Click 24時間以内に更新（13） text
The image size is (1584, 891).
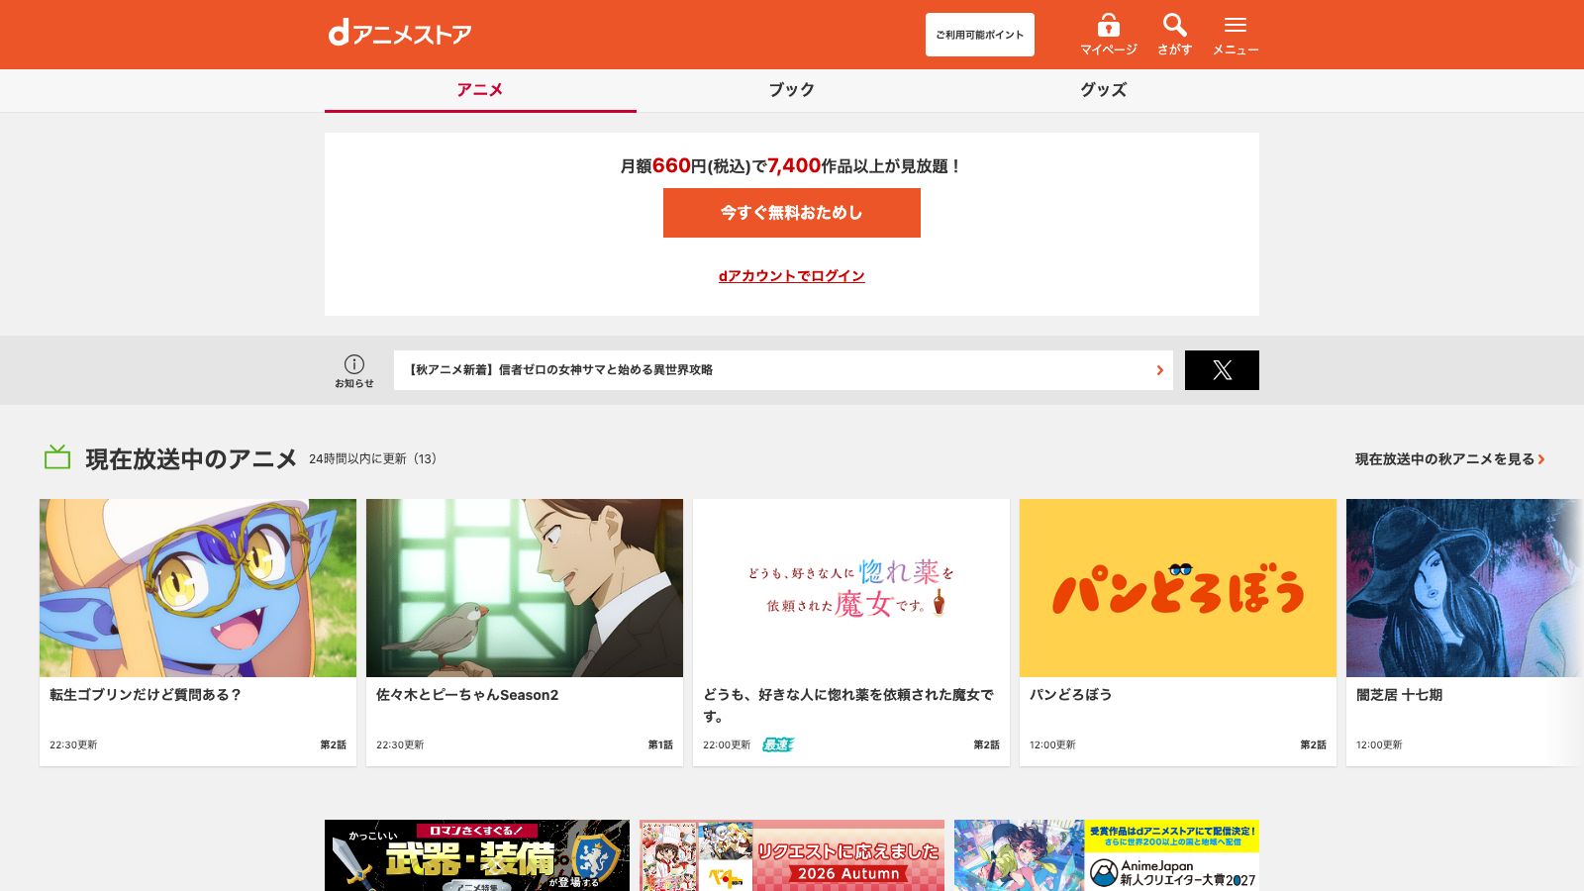[x=373, y=459]
